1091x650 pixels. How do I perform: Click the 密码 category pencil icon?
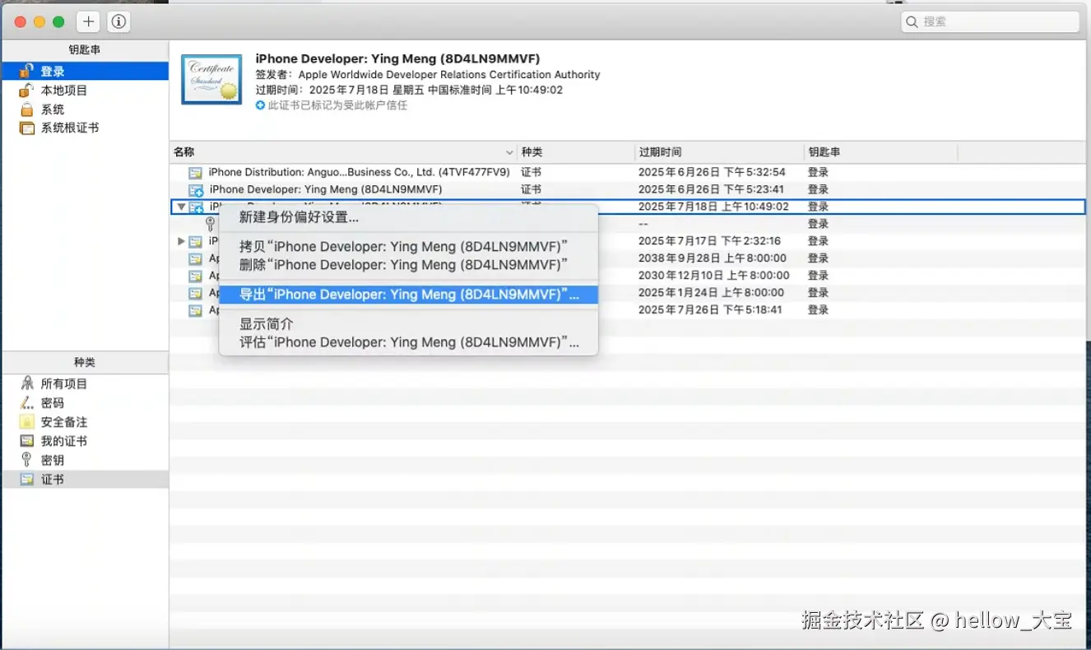[x=27, y=402]
